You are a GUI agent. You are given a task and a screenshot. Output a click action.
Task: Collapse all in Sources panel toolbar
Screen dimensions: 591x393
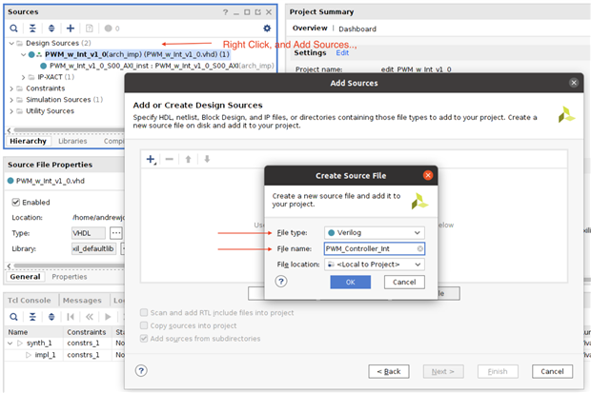pos(32,29)
